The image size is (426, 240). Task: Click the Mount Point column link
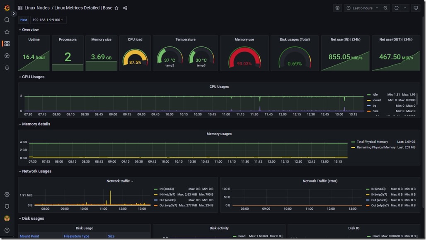tap(29, 236)
